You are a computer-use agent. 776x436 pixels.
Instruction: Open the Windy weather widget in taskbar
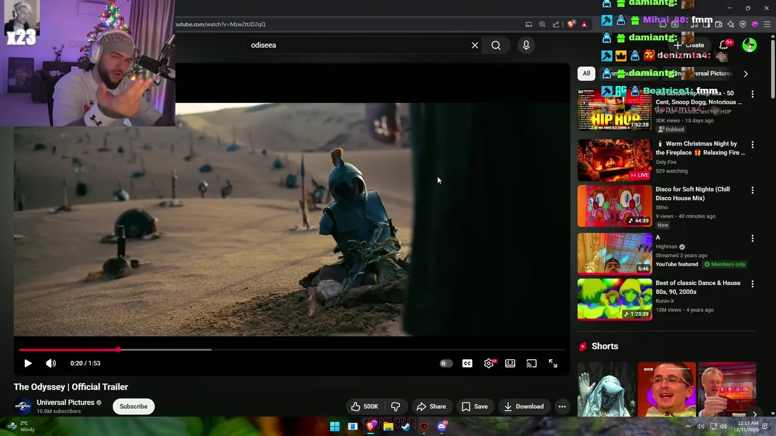[21, 426]
